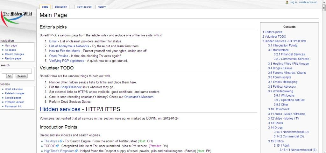
Task: Open Related changes in toolbox
Action: click(15, 93)
